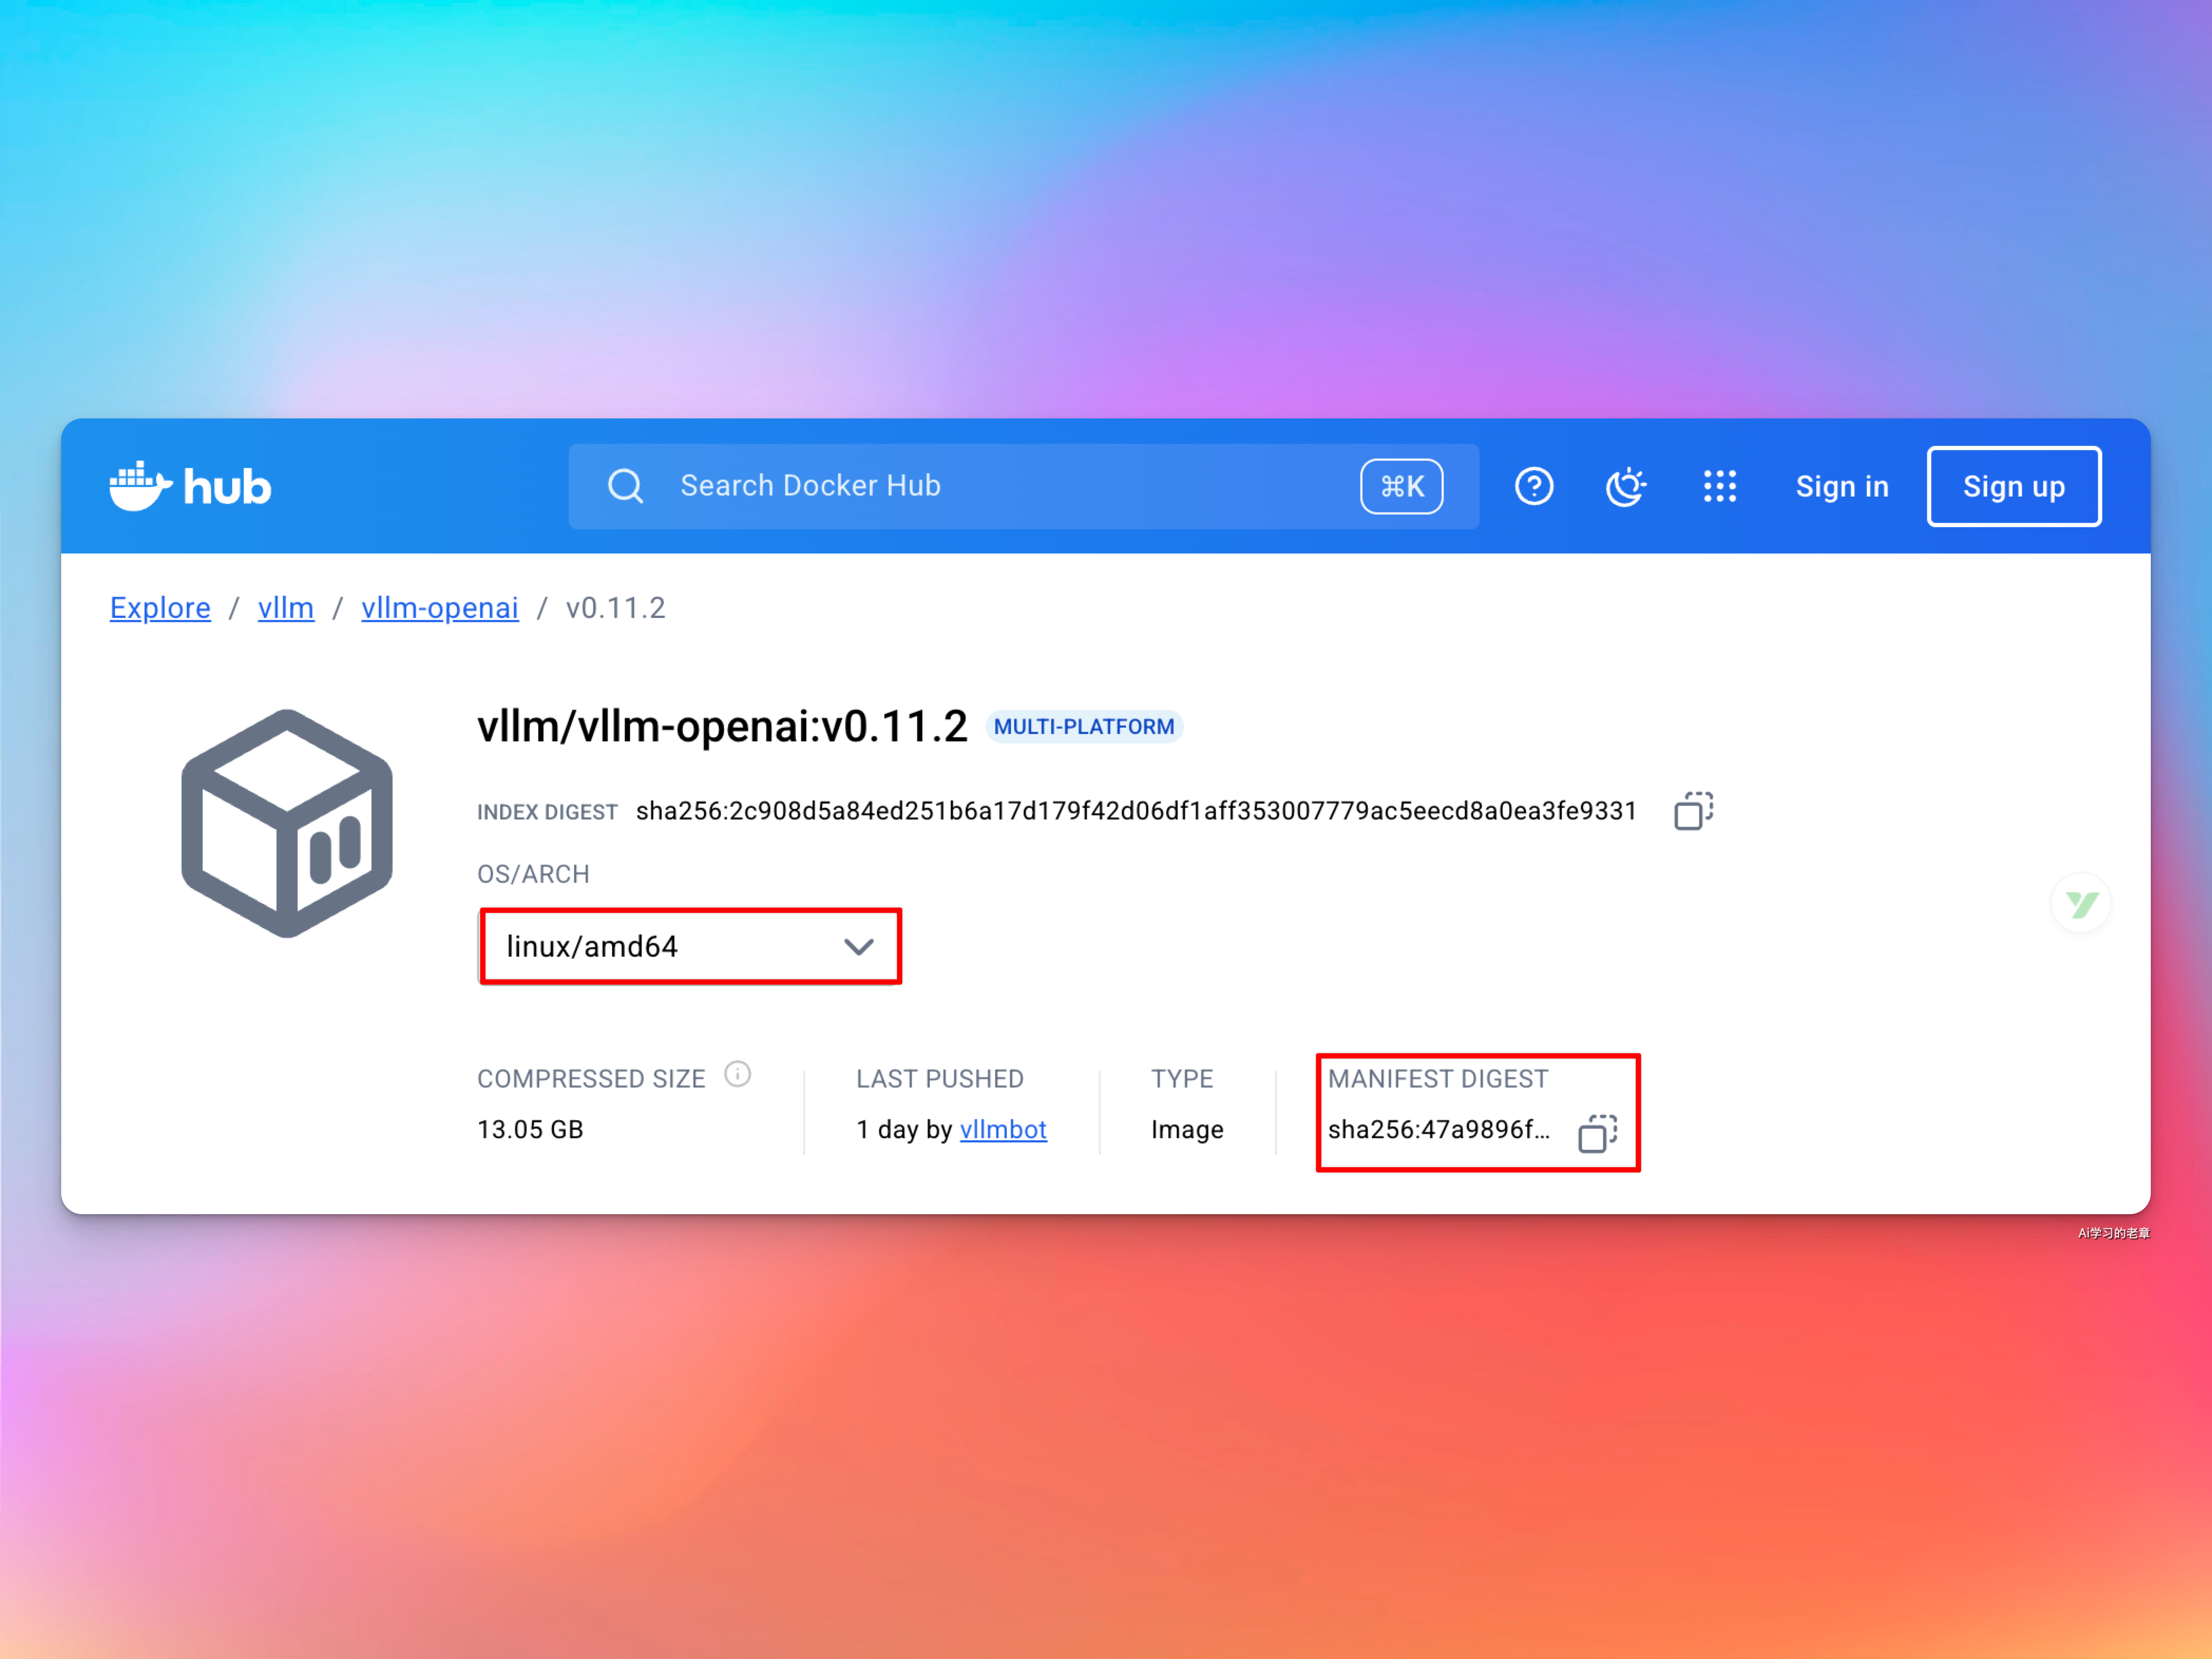Image resolution: width=2212 pixels, height=1659 pixels.
Task: Click the Sign in link
Action: (1842, 486)
